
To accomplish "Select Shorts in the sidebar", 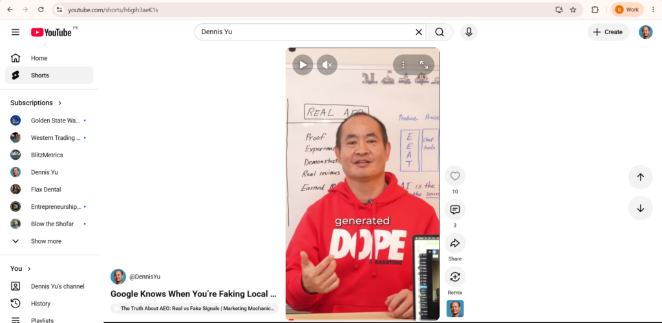I will click(x=49, y=75).
